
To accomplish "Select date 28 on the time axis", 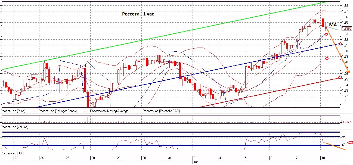I will (93, 158).
